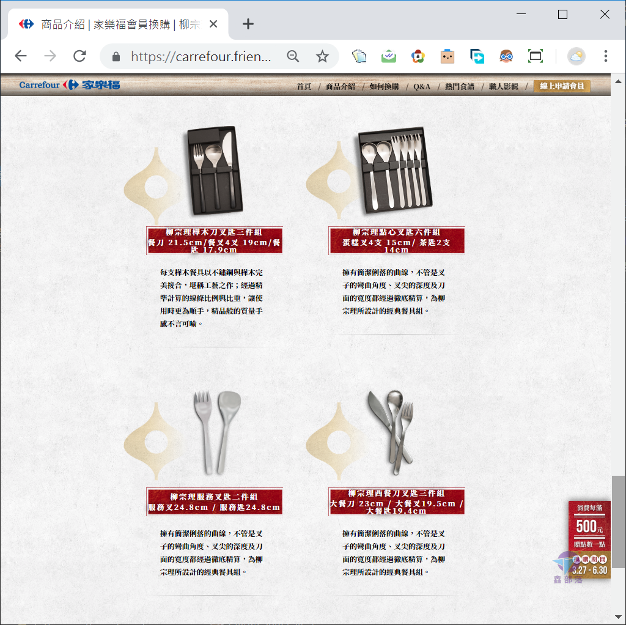Open 商品介紹 menu item
Screen dimensions: 626x625
(340, 86)
